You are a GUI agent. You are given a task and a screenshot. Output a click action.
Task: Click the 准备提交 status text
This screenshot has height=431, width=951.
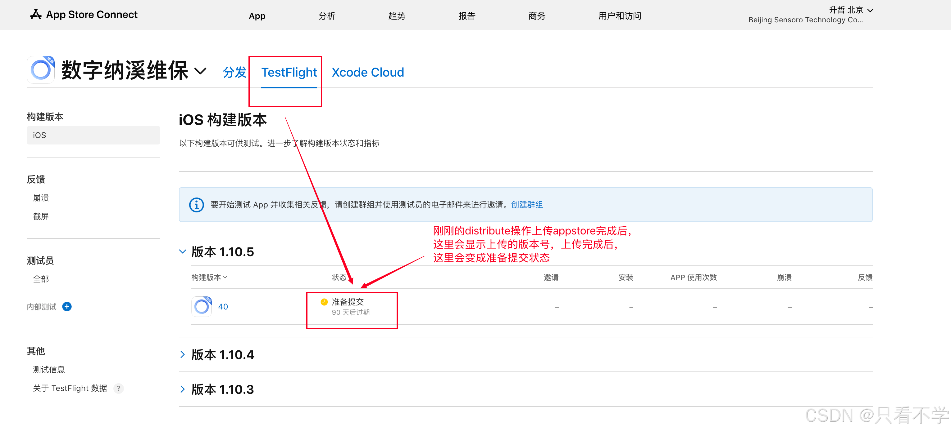pos(348,302)
